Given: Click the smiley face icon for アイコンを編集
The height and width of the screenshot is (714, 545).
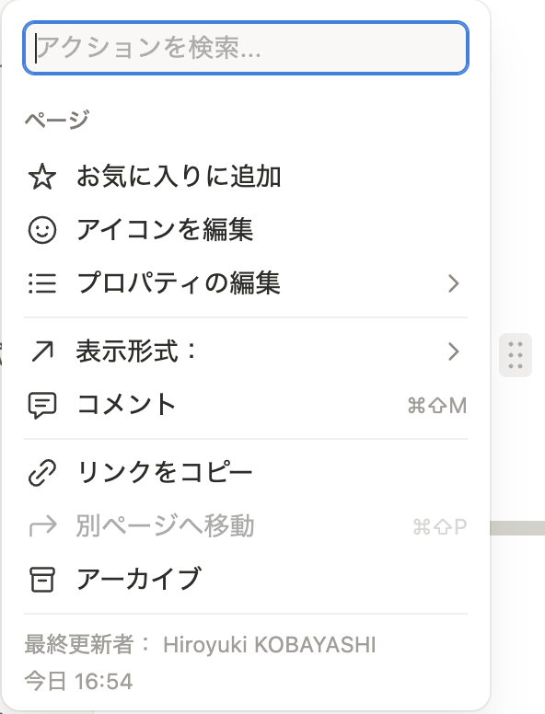Looking at the screenshot, I should coord(42,230).
